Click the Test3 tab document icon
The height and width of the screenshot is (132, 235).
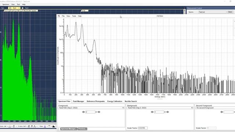click(x=22, y=8)
